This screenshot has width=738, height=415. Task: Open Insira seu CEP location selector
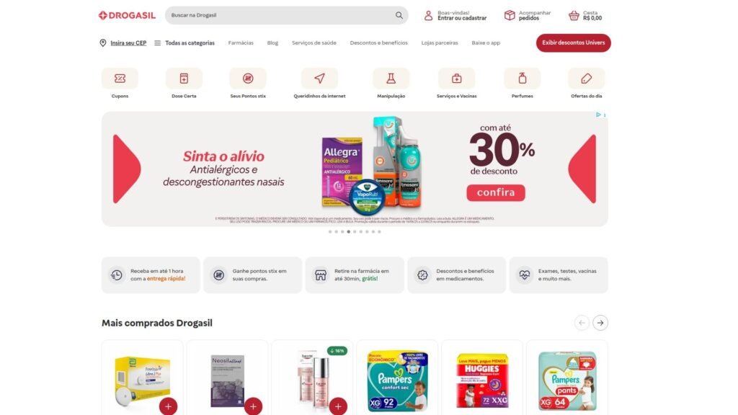(123, 43)
